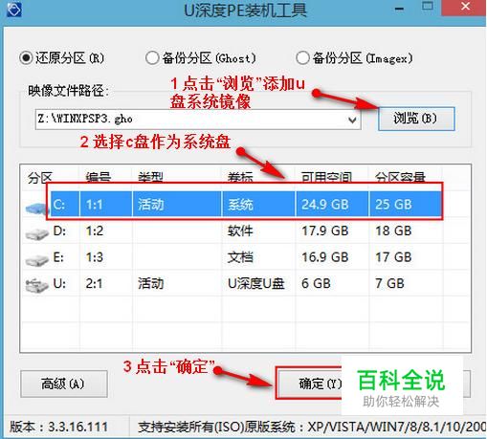Click the 7 GB capacity cell
487x439 pixels.
click(389, 283)
